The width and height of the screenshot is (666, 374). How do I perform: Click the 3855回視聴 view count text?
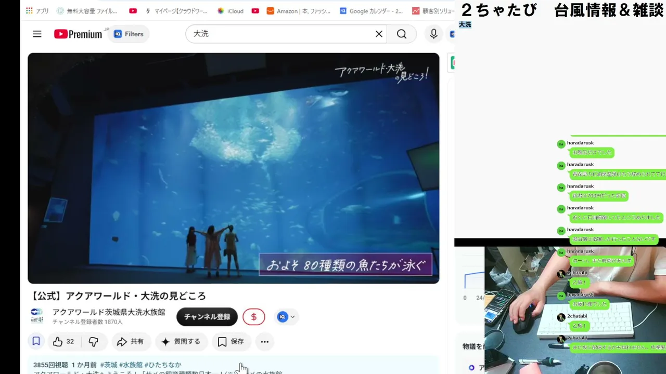point(50,365)
